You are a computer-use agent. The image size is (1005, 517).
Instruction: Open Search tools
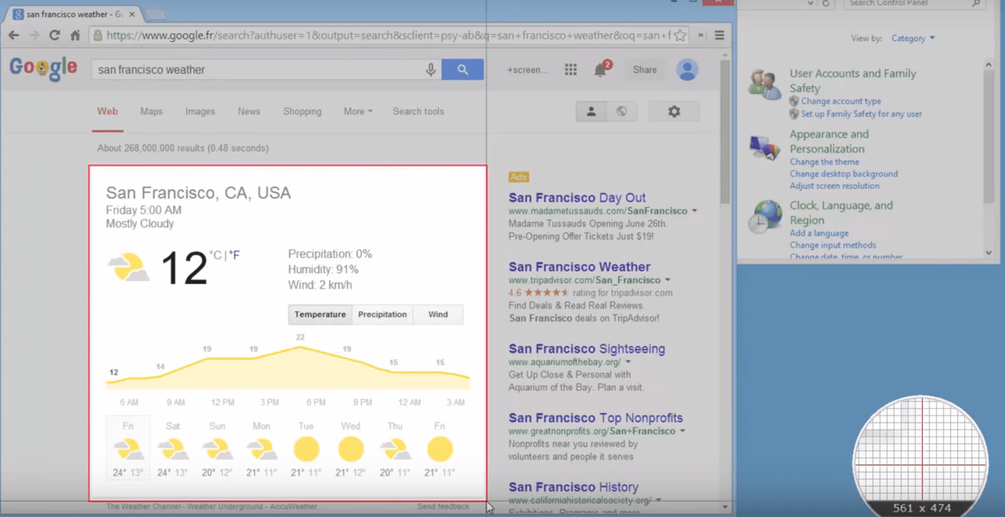tap(418, 112)
